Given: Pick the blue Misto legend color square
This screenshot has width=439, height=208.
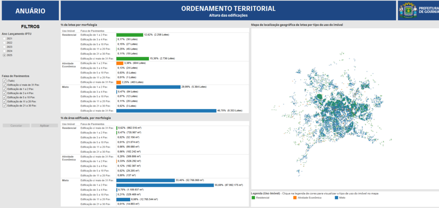Looking at the screenshot, I should tap(337, 197).
